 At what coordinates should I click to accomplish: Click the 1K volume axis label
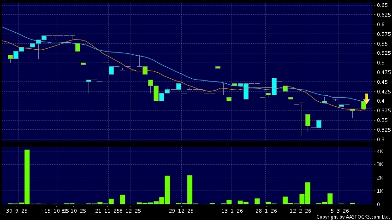[x=380, y=191]
